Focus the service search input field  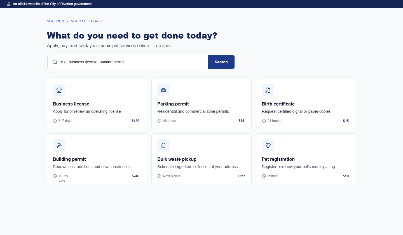(128, 62)
